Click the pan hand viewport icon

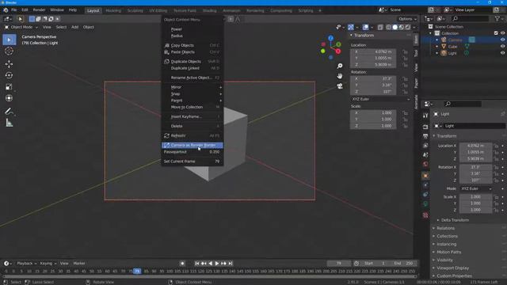340,76
